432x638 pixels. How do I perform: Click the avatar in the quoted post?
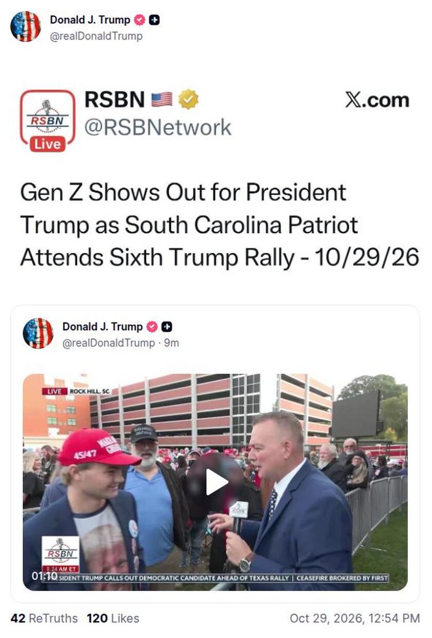coord(38,333)
